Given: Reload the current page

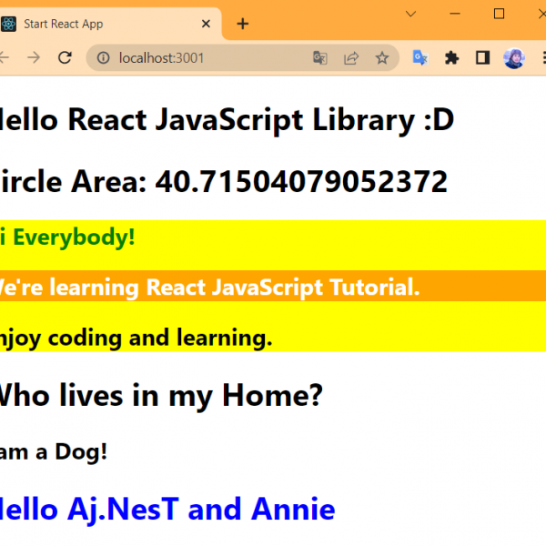Looking at the screenshot, I should (x=65, y=57).
